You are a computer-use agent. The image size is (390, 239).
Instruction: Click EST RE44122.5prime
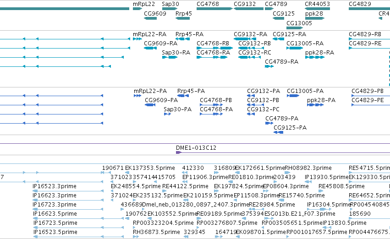[x=185, y=186]
